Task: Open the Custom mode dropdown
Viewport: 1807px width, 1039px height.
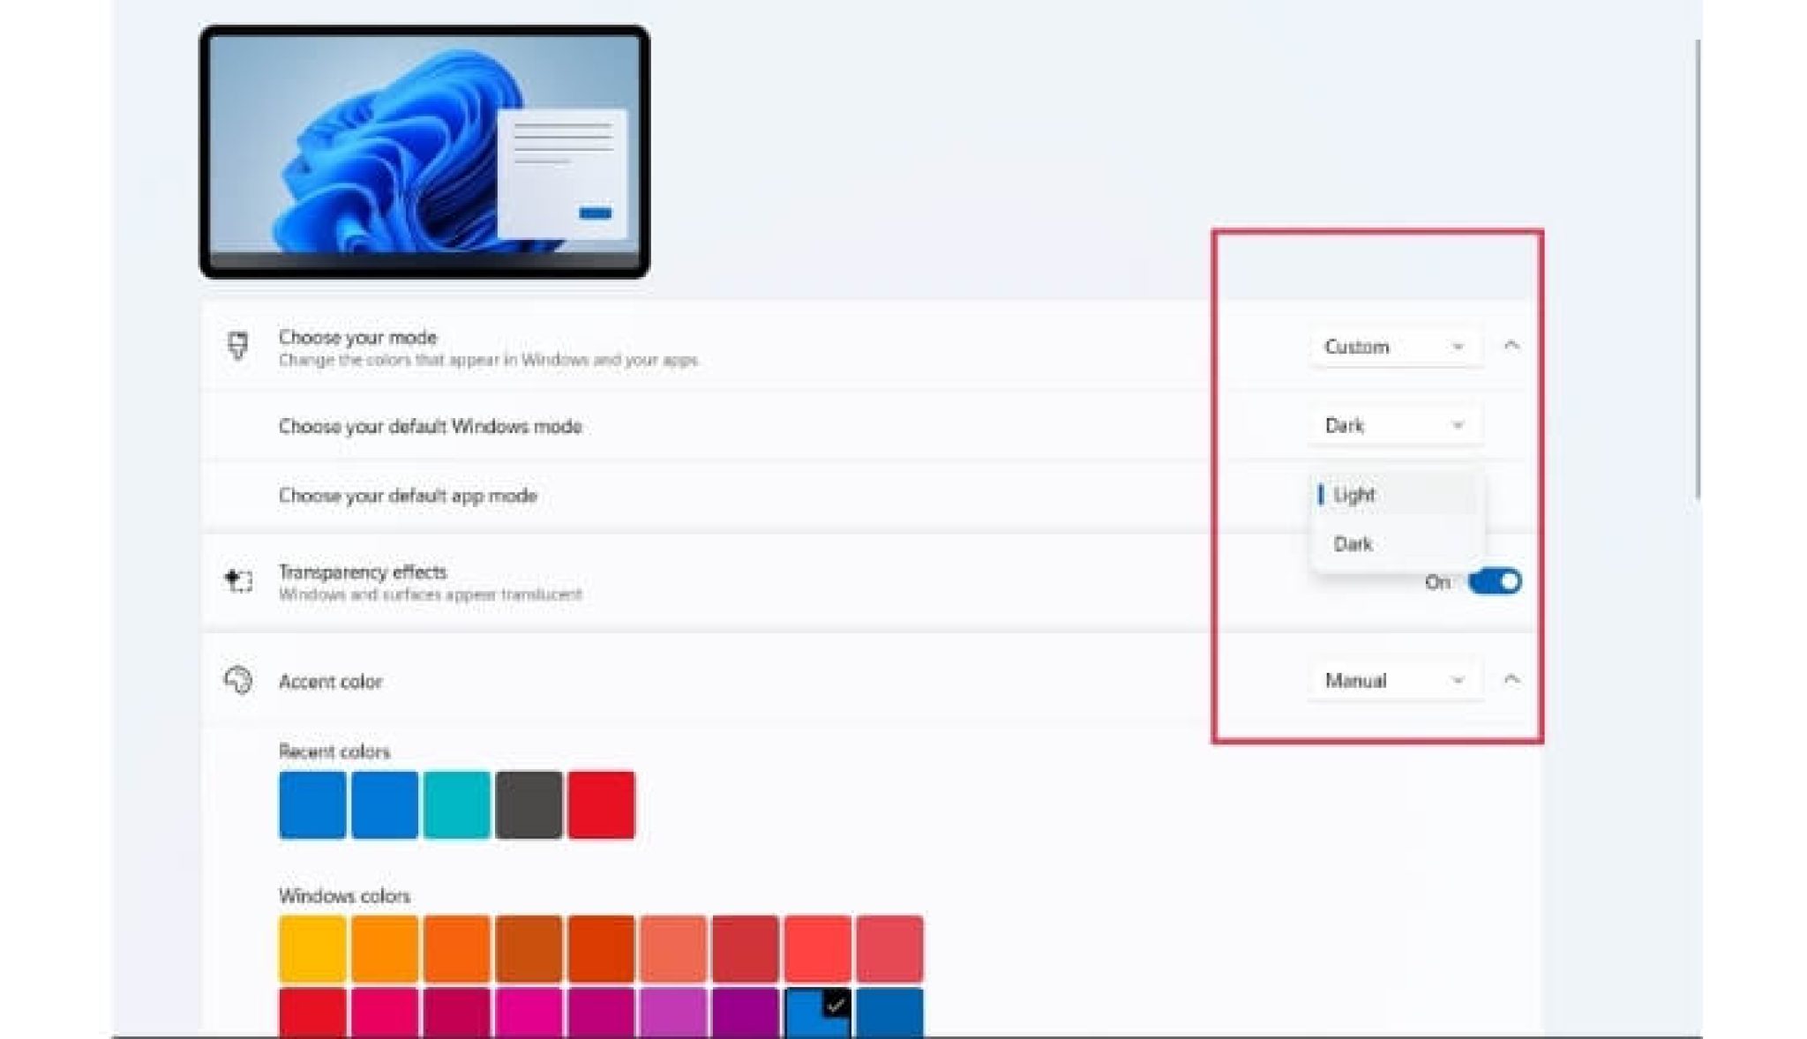Action: click(1395, 347)
